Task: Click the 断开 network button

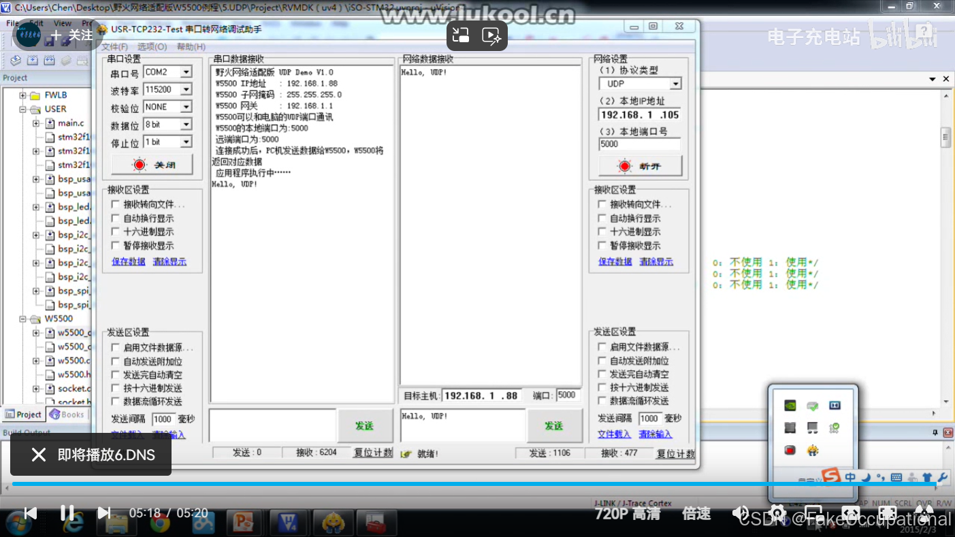Action: point(640,166)
